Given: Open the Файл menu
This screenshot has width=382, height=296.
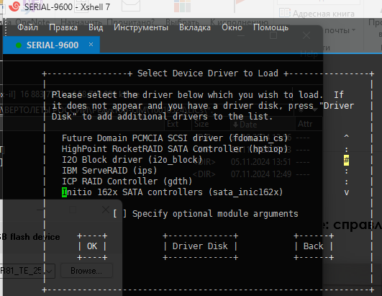Looking at the screenshot, I should 28,27.
